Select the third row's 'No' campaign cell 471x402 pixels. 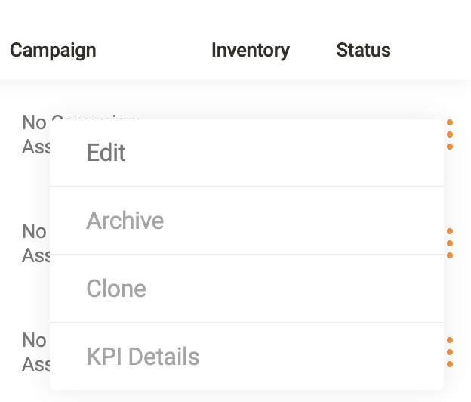pyautogui.click(x=35, y=340)
